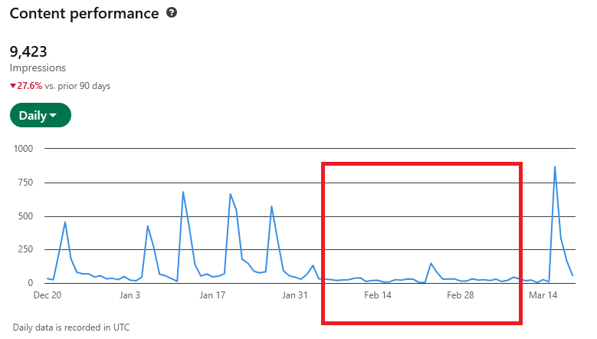Click the 'Daily data is recorded in UTC' note
This screenshot has height=339, width=597.
click(x=71, y=327)
